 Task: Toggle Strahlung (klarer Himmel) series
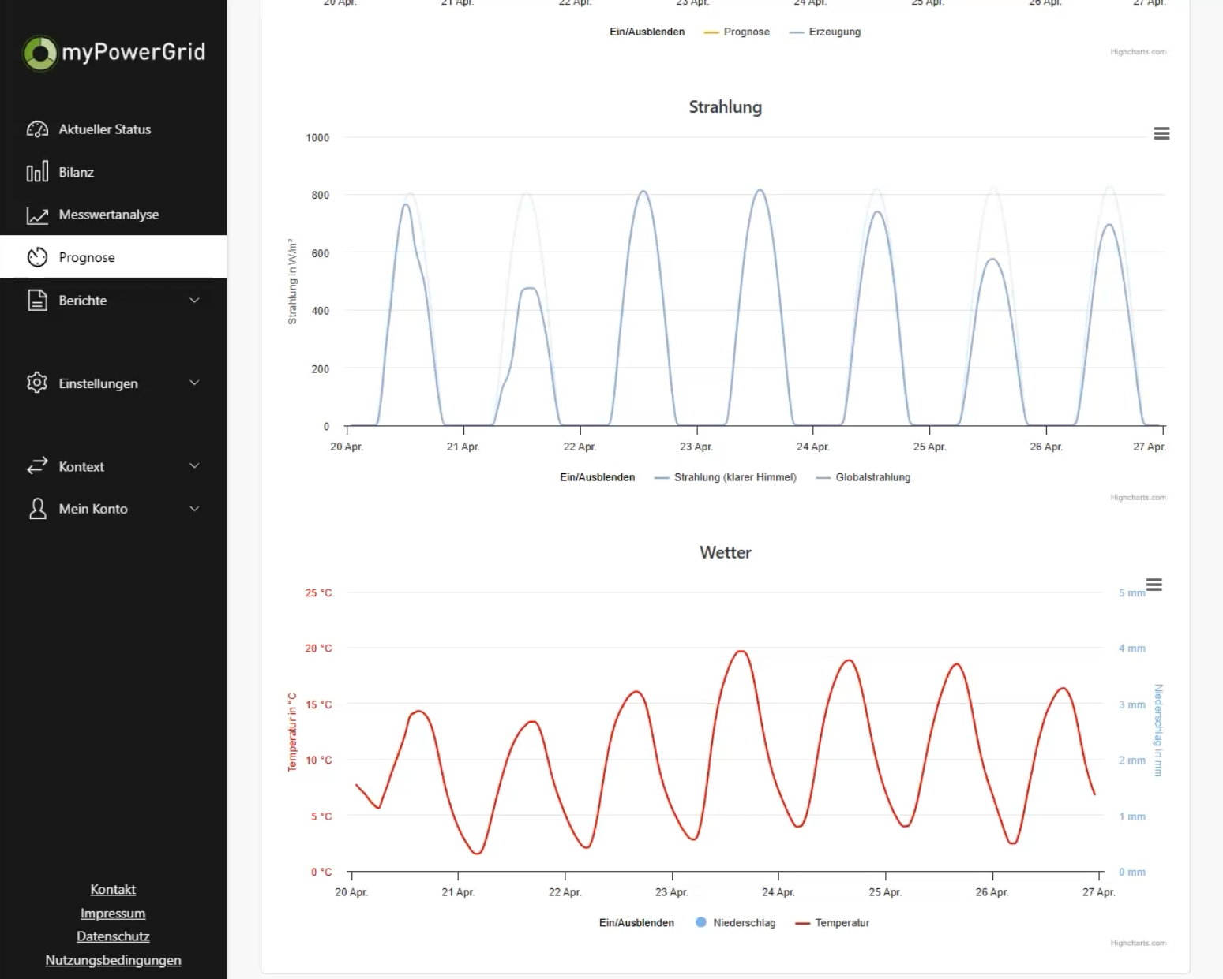pyautogui.click(x=726, y=477)
